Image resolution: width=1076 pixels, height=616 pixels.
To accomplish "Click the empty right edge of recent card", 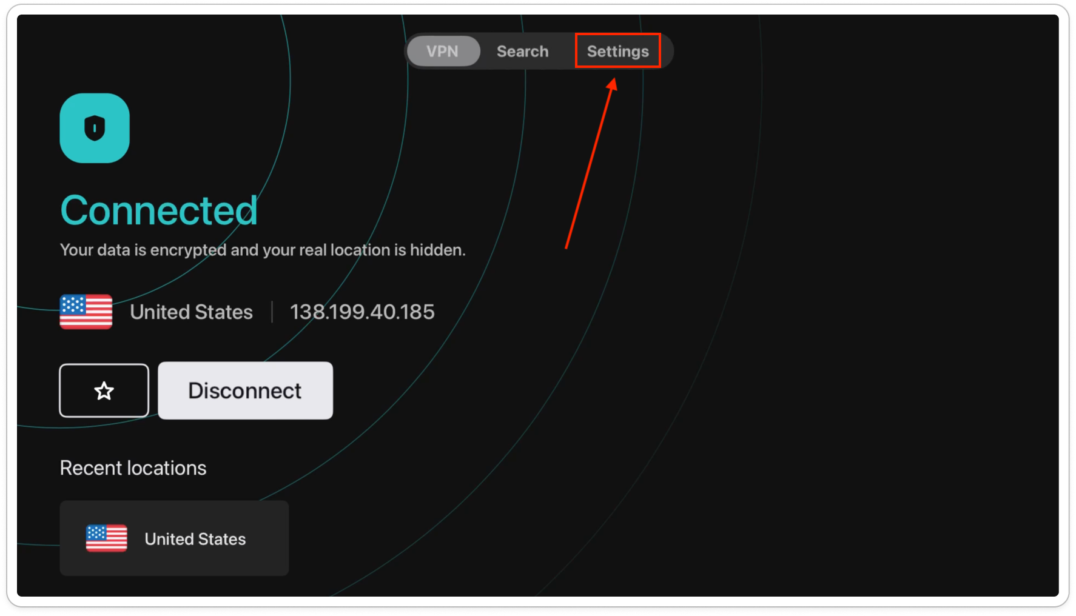I will [x=272, y=538].
